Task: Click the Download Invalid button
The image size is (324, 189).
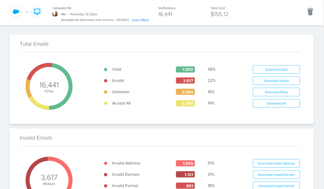Action: [x=276, y=81]
